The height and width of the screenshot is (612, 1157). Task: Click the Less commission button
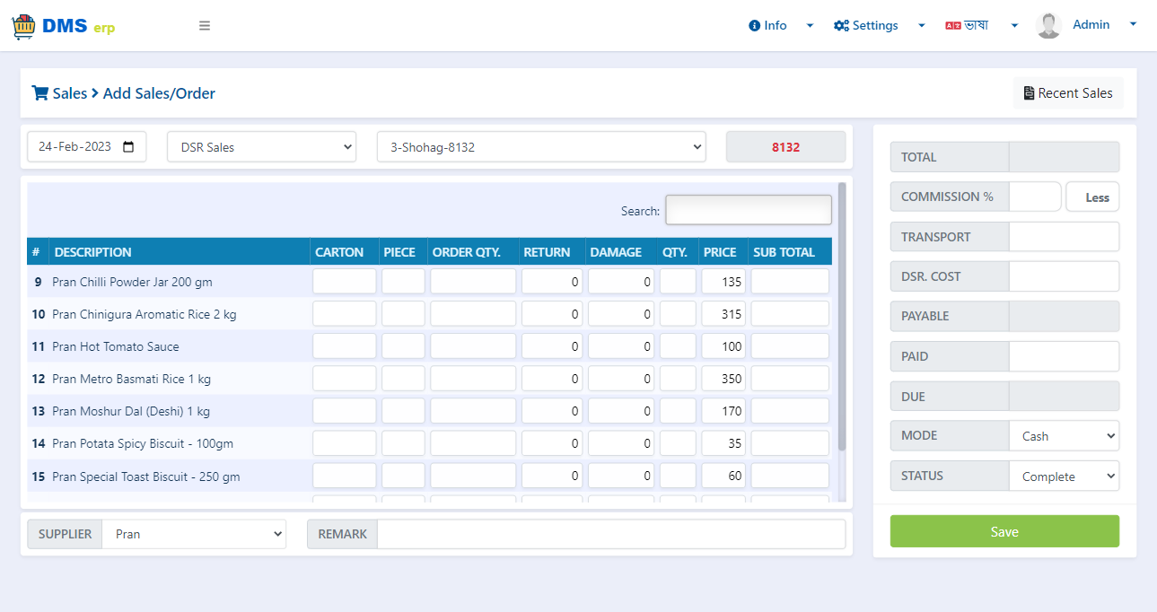click(1093, 197)
